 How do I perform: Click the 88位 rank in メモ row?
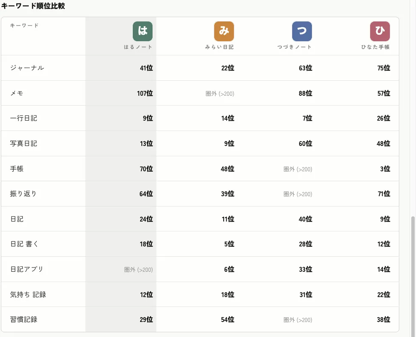pyautogui.click(x=305, y=93)
